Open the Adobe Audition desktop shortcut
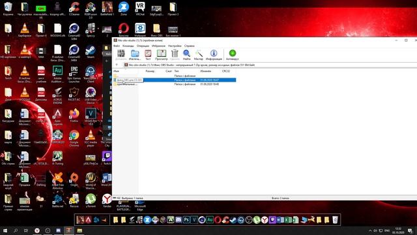Image resolution: width=417 pixels, height=235 pixels. click(x=58, y=74)
